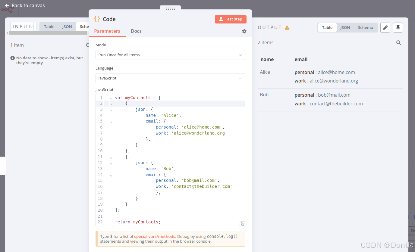Click name: 'Bob' line in code
415x252 pixels.
click(161, 169)
